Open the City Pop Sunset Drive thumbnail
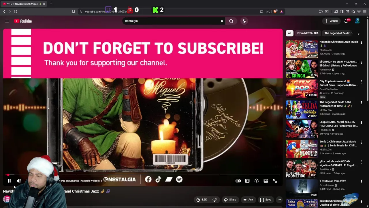Screen dimensions: 369x208 (302, 88)
